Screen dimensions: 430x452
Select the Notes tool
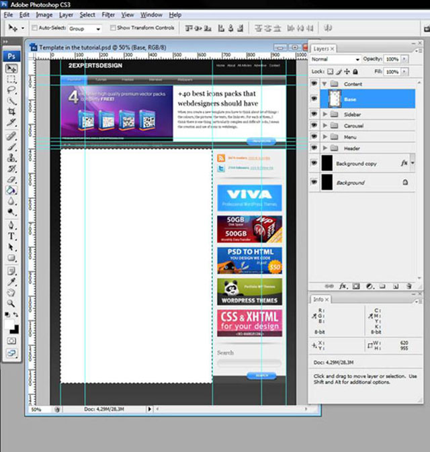11,271
